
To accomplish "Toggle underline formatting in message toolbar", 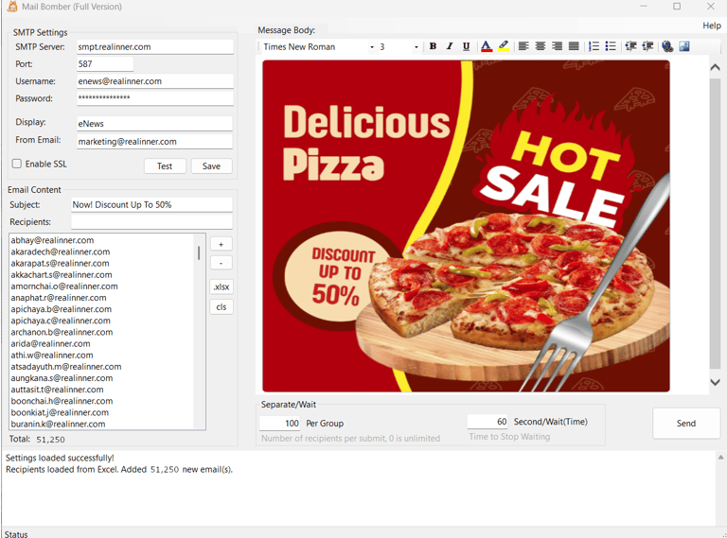I will coord(466,46).
